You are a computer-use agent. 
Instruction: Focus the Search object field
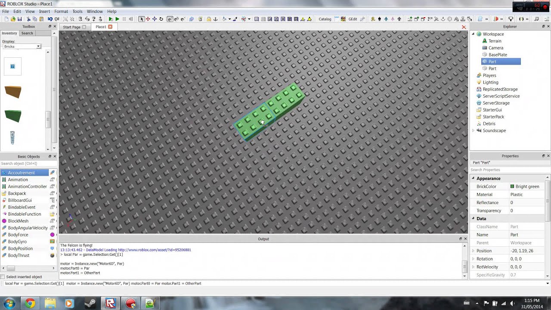(x=28, y=164)
